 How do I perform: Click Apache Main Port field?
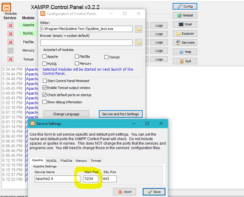point(91,179)
